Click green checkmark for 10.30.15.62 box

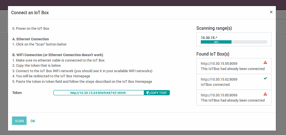[x=265, y=78]
